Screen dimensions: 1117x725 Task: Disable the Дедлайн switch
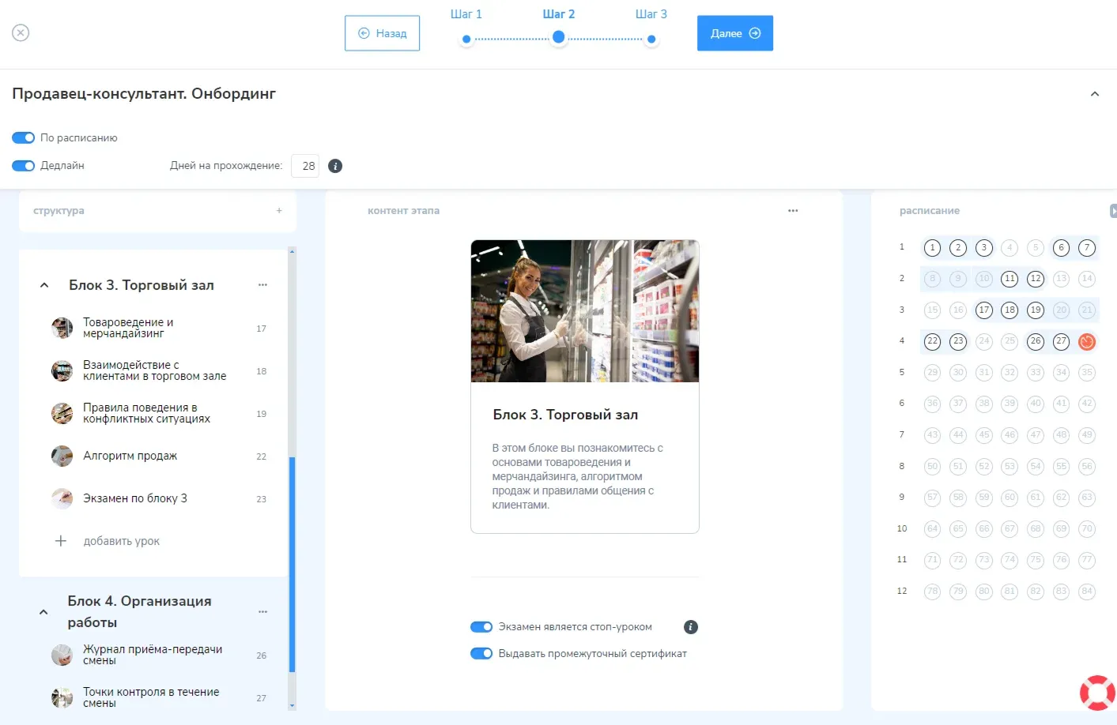(x=24, y=166)
